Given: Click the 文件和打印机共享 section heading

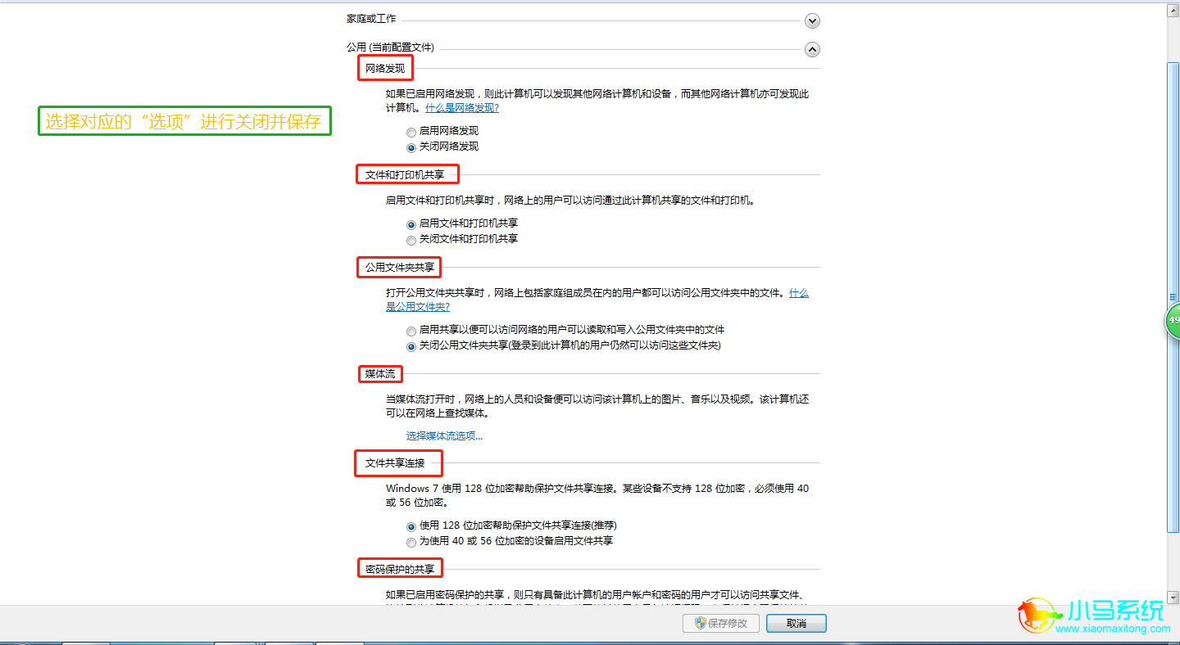Looking at the screenshot, I should pos(405,174).
